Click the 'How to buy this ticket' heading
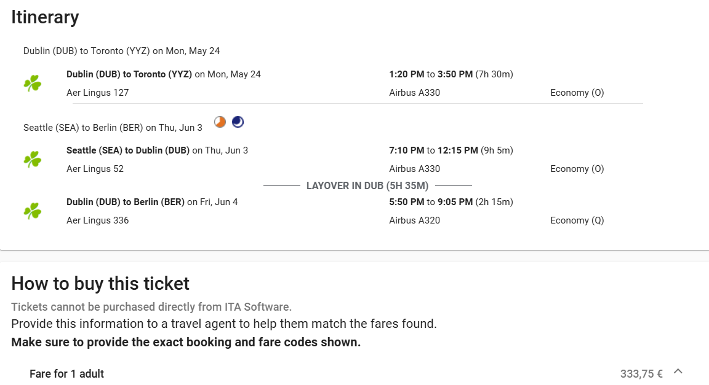This screenshot has height=385, width=709. [x=100, y=284]
